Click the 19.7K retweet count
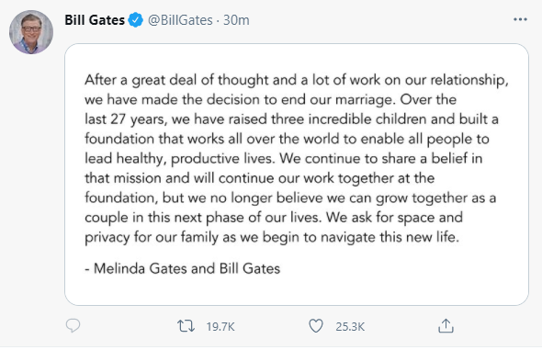 220,326
